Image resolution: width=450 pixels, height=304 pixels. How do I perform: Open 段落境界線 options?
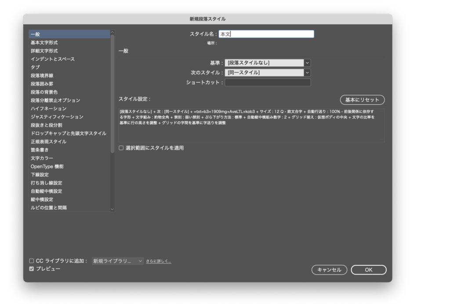pos(42,76)
